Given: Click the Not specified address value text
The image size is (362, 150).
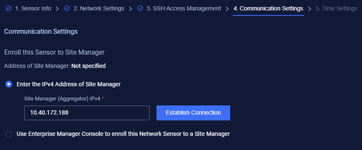Looking at the screenshot, I should [x=88, y=66].
